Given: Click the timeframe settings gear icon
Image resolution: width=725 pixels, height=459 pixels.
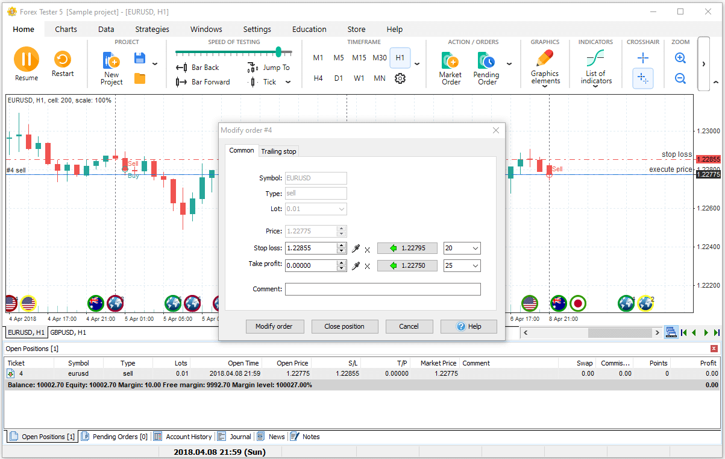Looking at the screenshot, I should click(x=400, y=78).
